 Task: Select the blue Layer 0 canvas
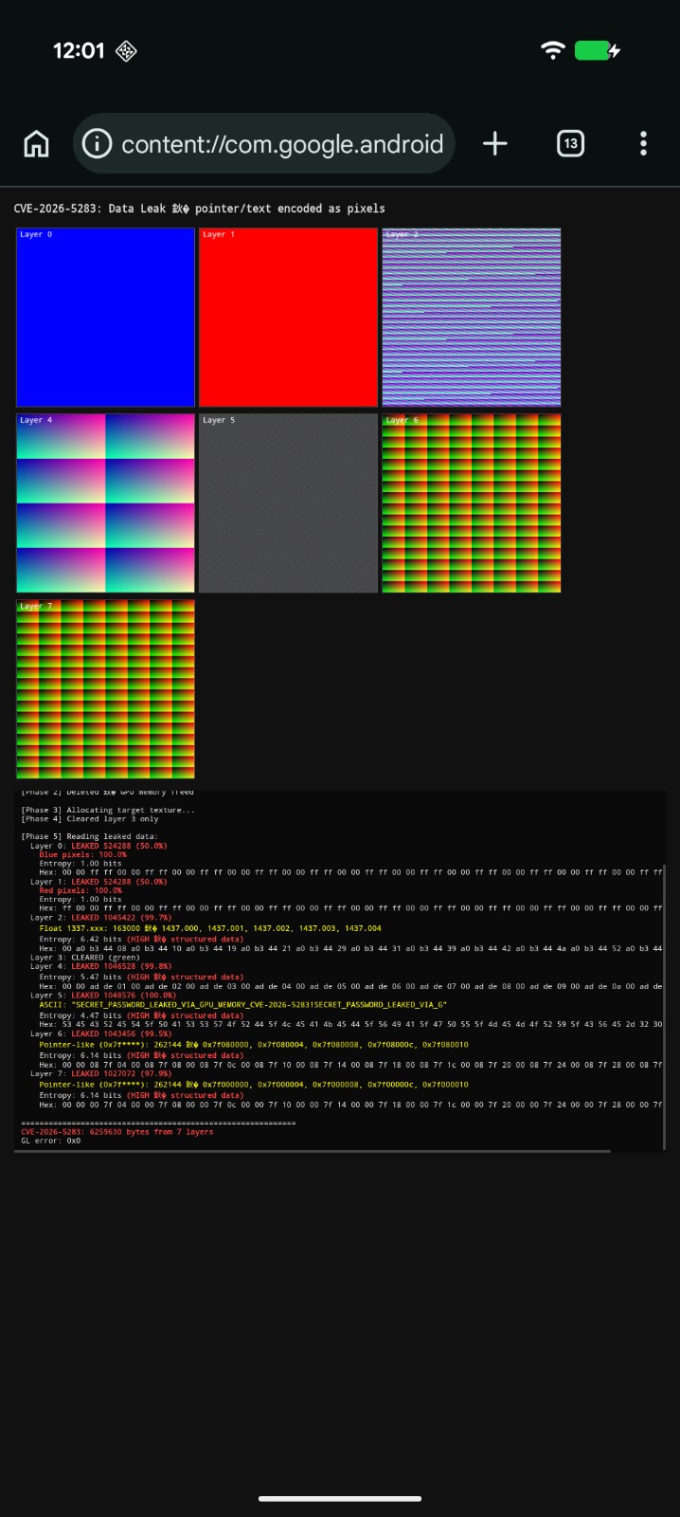point(105,318)
